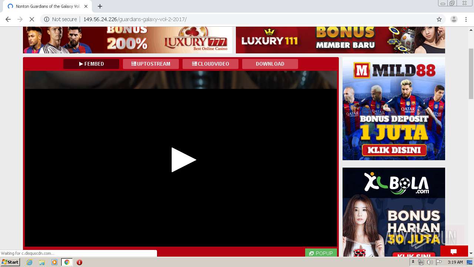474x267 pixels.
Task: Open the DOWNLOAD tab
Action: coord(270,64)
